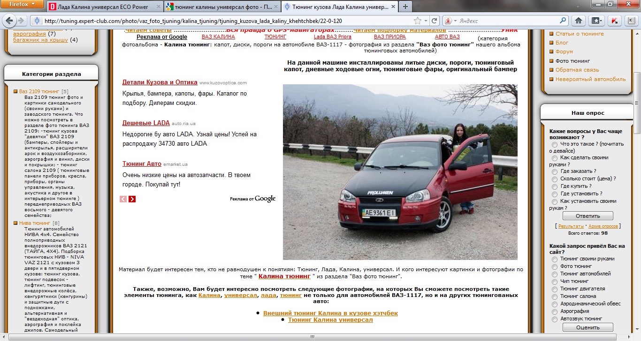Open the browser home page

pos(579,21)
